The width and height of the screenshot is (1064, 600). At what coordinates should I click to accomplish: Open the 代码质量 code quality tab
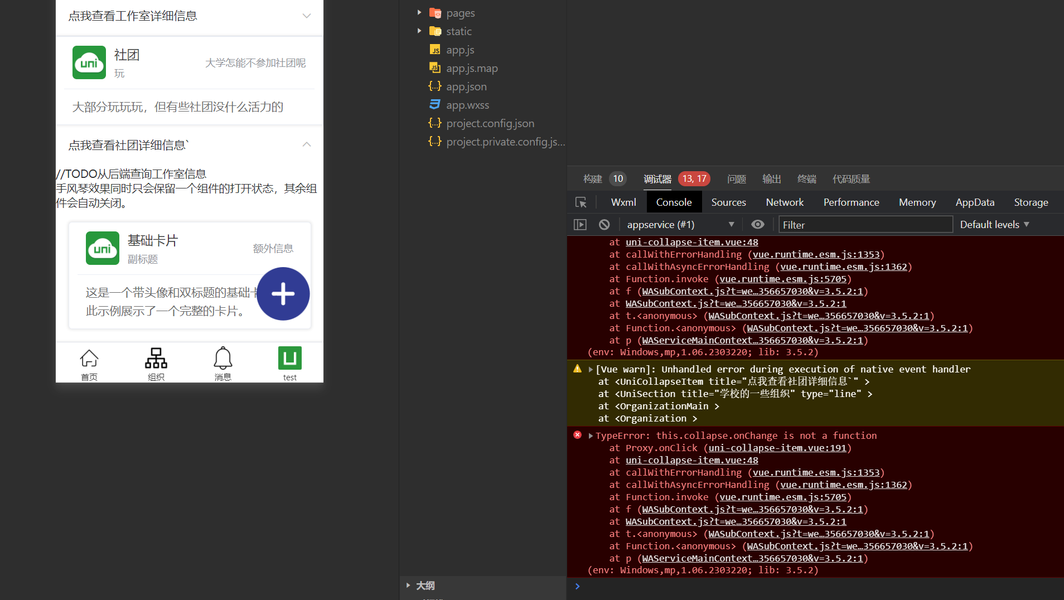click(851, 179)
